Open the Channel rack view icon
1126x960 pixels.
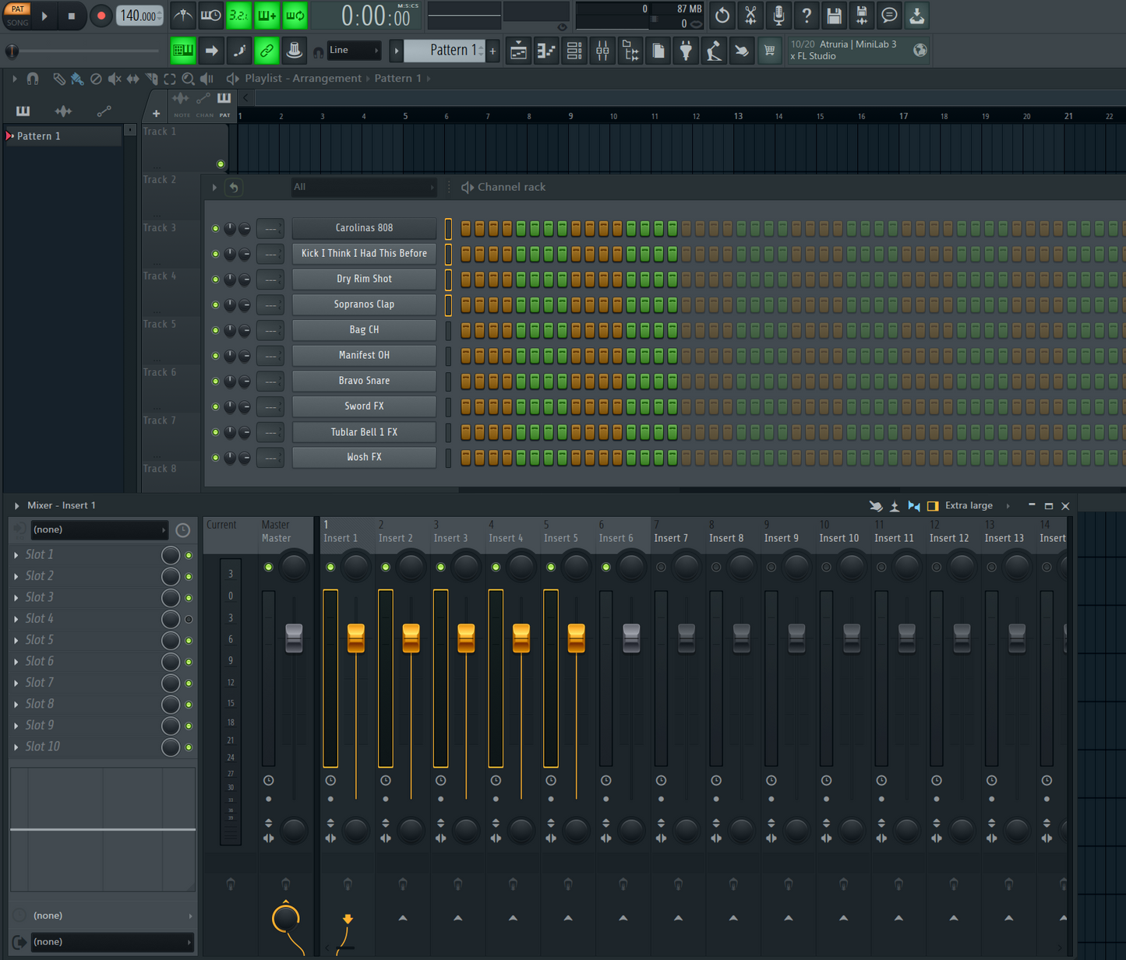574,51
